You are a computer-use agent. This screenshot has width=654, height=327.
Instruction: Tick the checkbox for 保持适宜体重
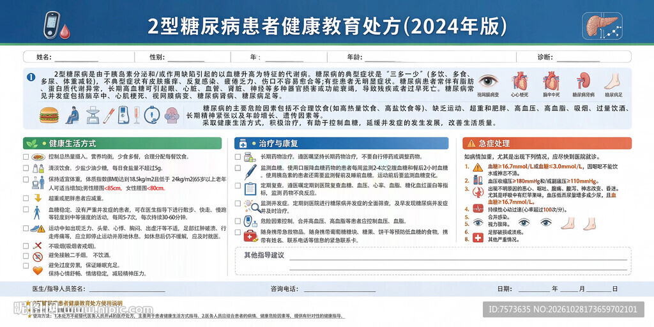(x=26, y=179)
